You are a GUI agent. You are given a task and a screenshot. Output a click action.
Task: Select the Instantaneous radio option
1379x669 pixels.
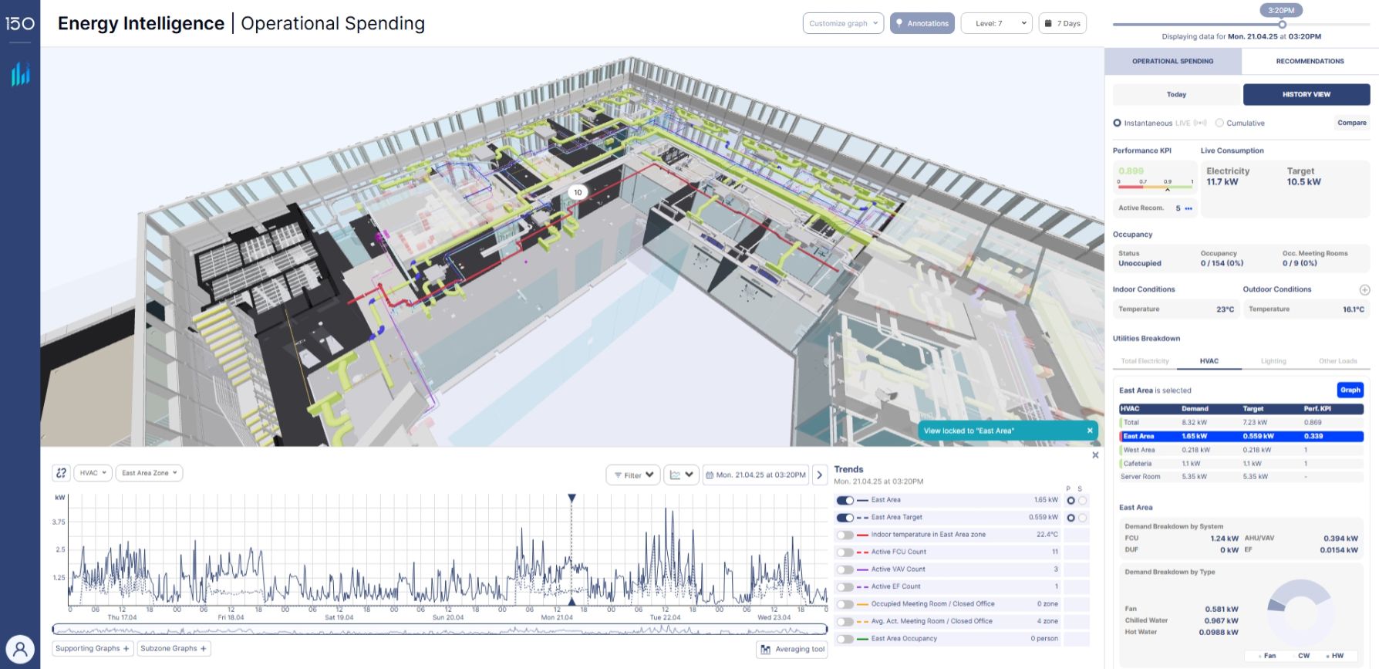coord(1117,123)
